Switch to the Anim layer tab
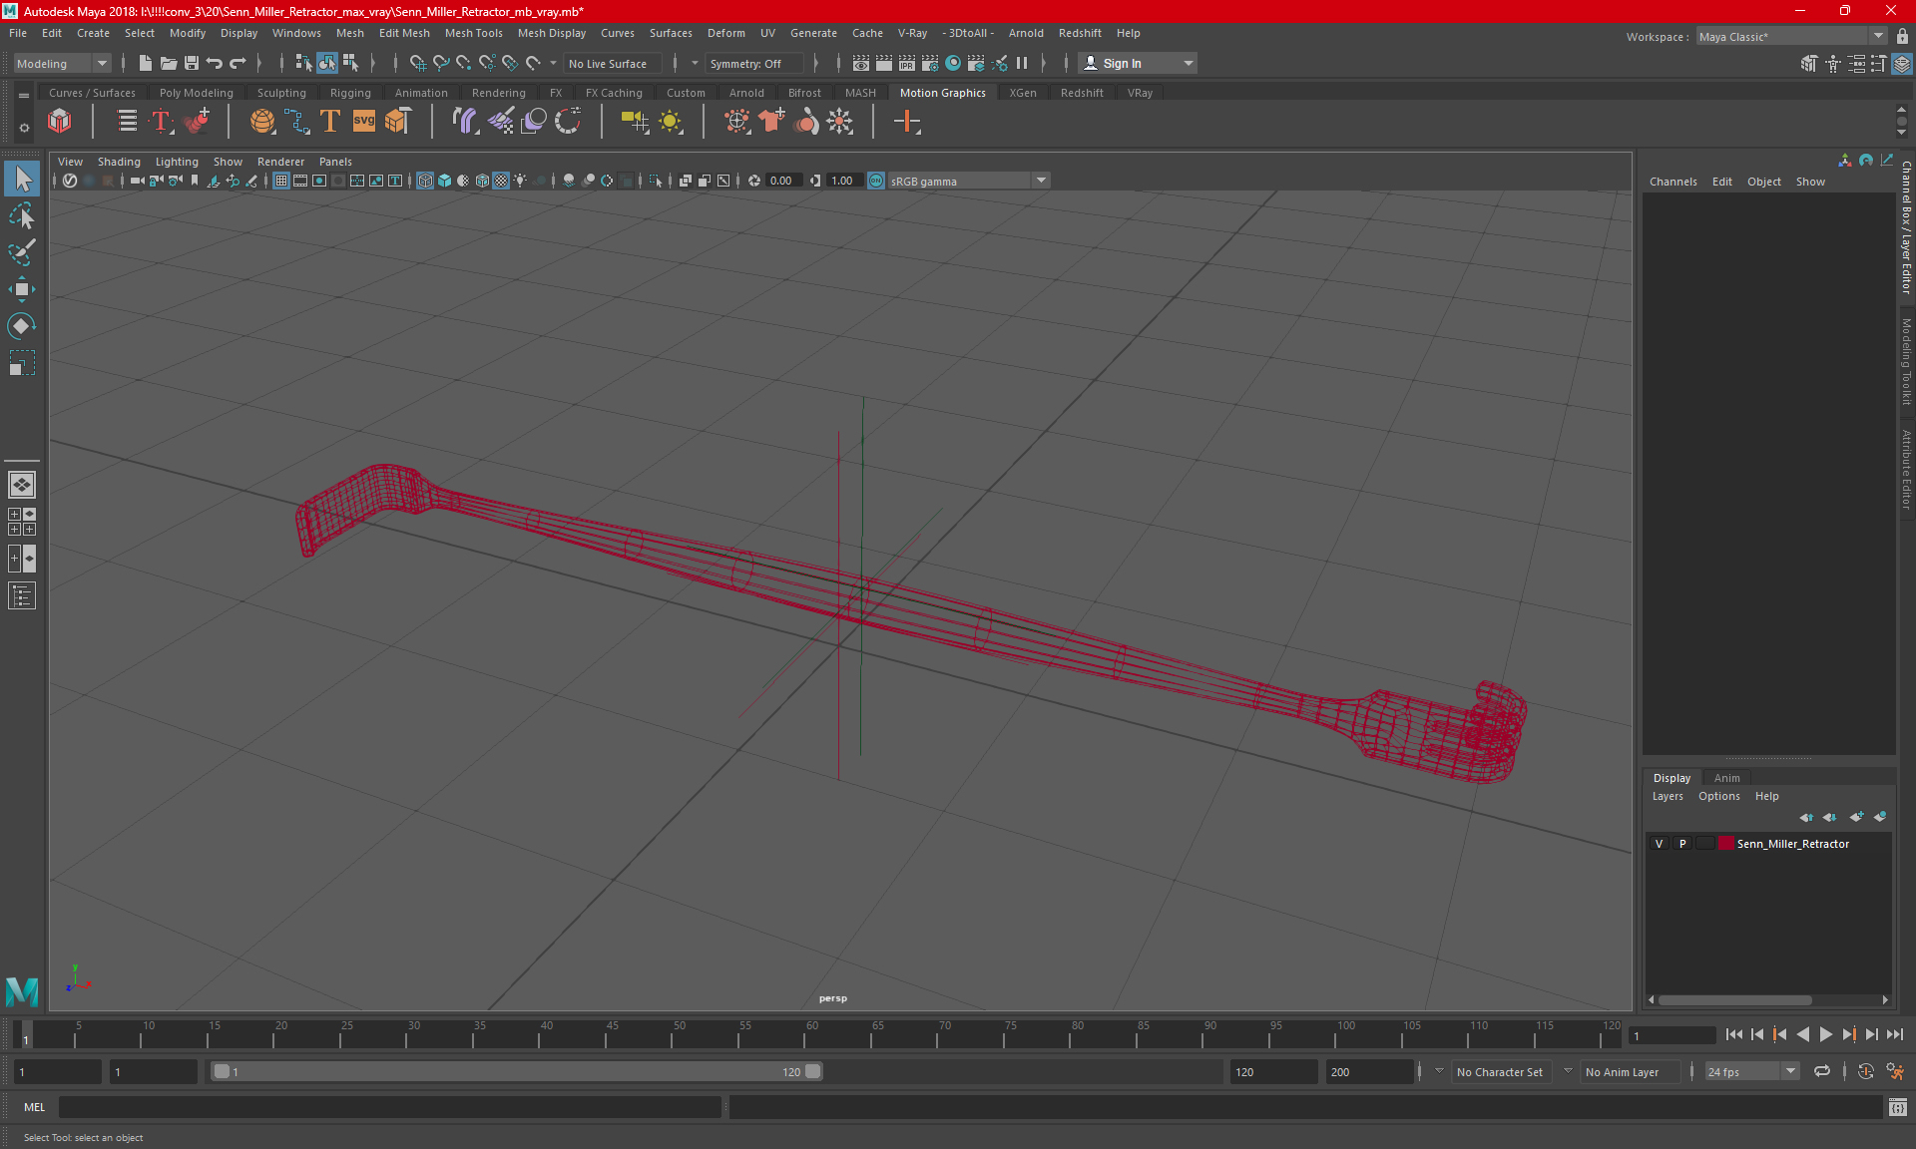This screenshot has width=1916, height=1149. point(1726,778)
